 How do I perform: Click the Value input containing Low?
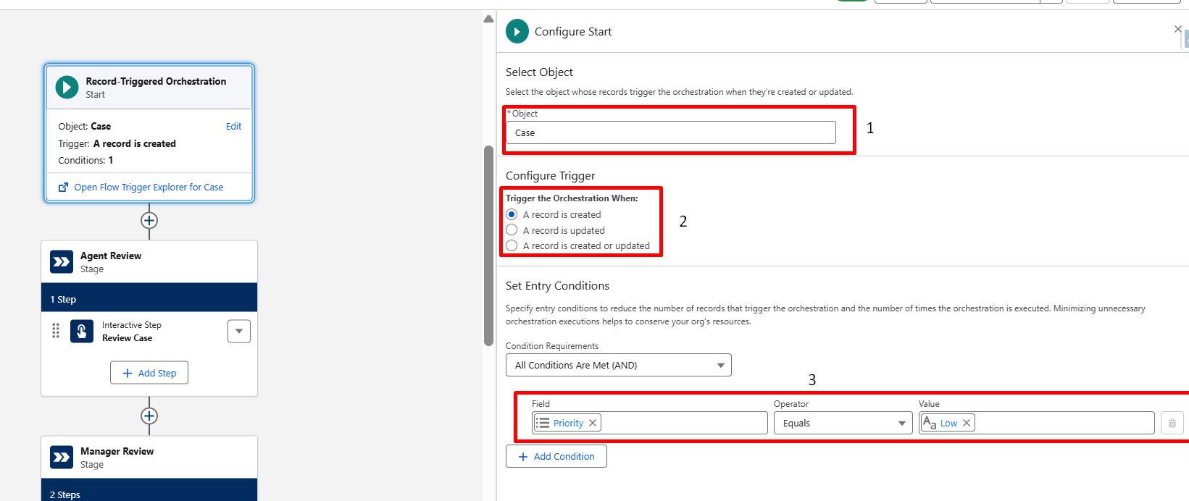pos(1037,424)
